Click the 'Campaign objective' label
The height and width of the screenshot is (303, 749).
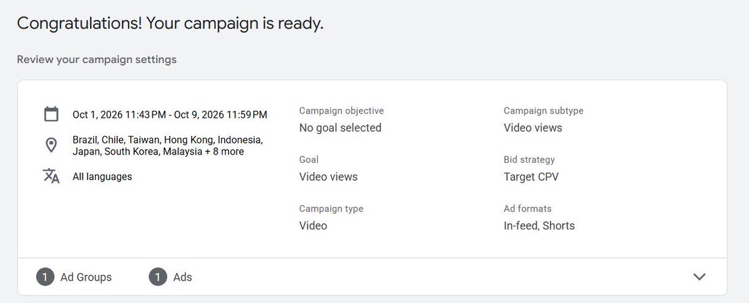coord(341,111)
